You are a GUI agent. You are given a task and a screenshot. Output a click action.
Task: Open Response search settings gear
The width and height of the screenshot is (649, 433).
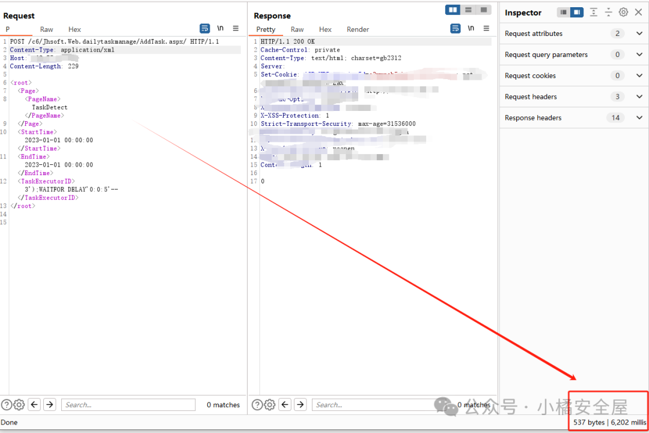(x=269, y=405)
